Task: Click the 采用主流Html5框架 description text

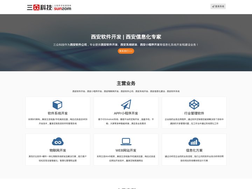Action: [x=126, y=159]
